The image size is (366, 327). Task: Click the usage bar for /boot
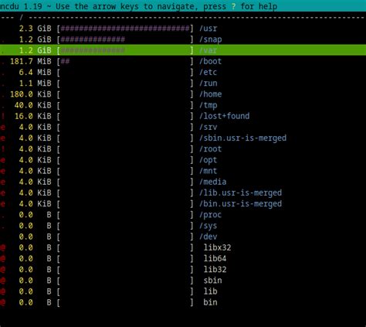click(x=125, y=61)
